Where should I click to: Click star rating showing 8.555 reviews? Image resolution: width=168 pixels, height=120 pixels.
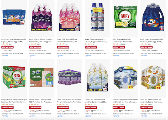point(61,104)
